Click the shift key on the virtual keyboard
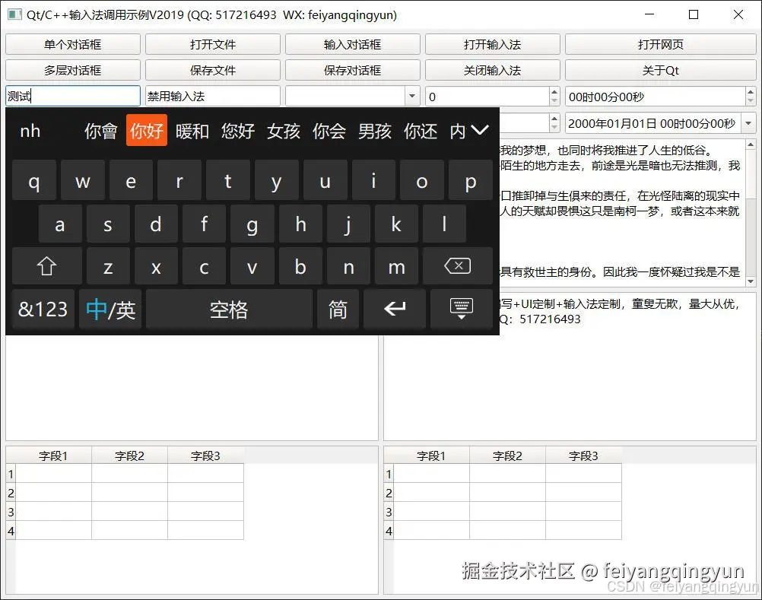 click(x=46, y=266)
